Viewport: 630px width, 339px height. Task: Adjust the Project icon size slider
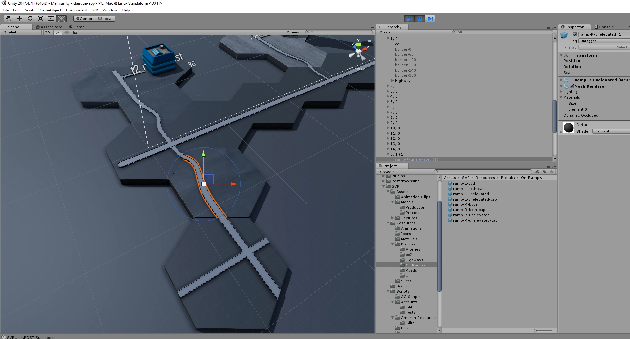(x=535, y=331)
